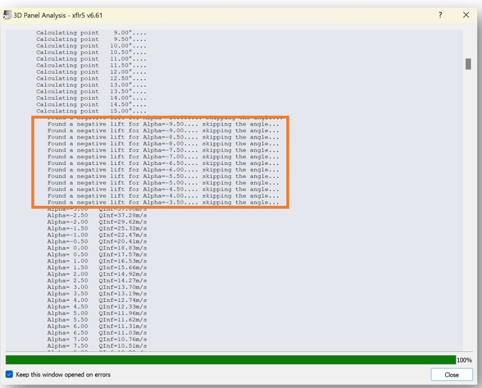Toggle Keep this window opened on errors
The height and width of the screenshot is (388, 482).
click(9, 375)
